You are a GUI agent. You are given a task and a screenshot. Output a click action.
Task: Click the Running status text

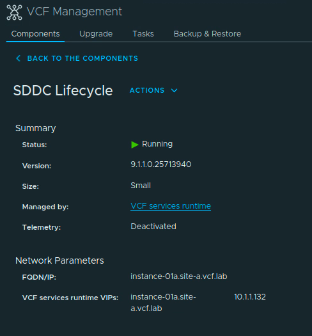click(x=157, y=144)
